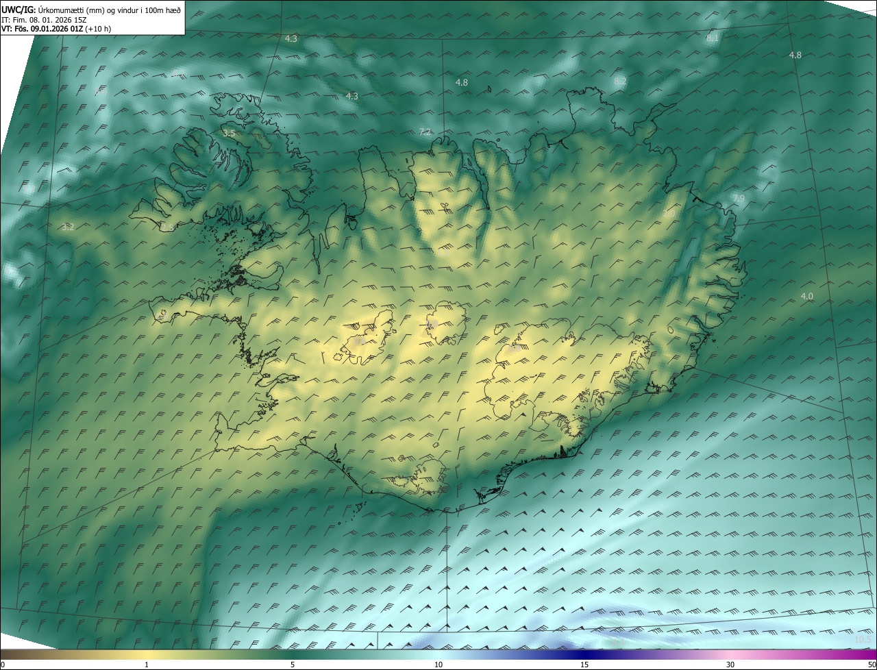Click the color scale tick labeled 50
Screen dimensions: 877x670
tap(872, 665)
